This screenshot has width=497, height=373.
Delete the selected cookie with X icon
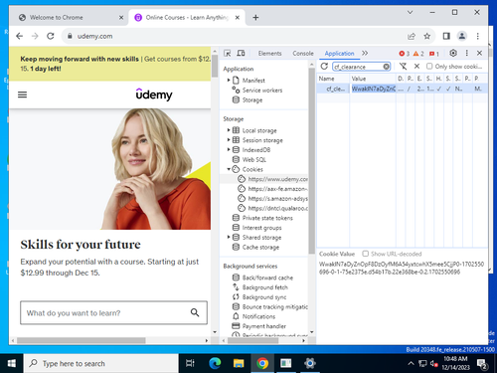coord(416,67)
